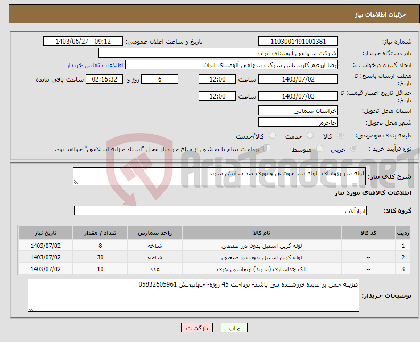Click the remaining days field showing 6
This screenshot has height=342, width=420.
coord(160,79)
